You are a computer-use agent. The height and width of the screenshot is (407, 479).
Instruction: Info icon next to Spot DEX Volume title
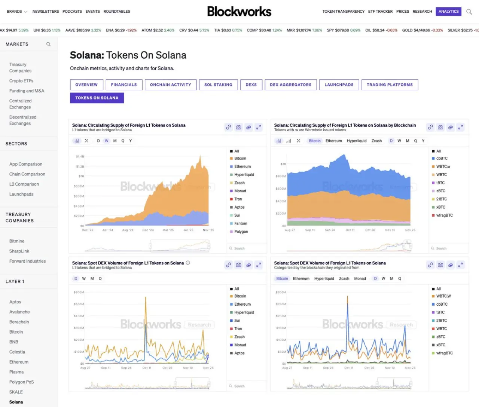(x=188, y=263)
